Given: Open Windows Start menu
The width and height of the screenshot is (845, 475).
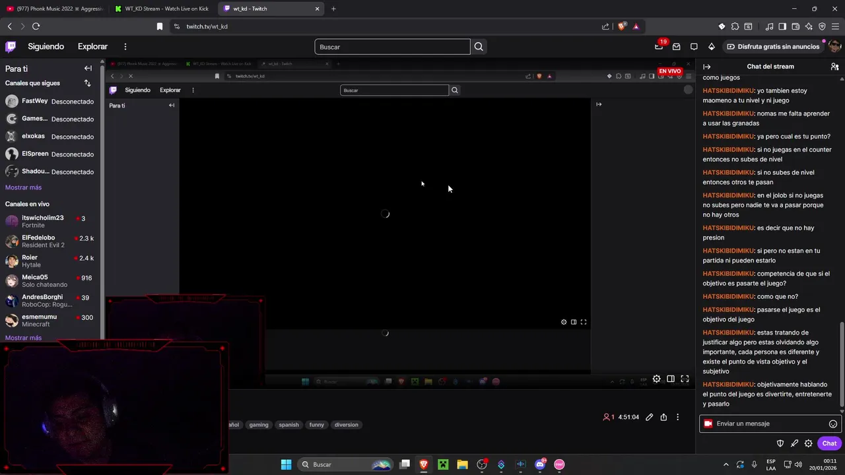Looking at the screenshot, I should pos(286,464).
